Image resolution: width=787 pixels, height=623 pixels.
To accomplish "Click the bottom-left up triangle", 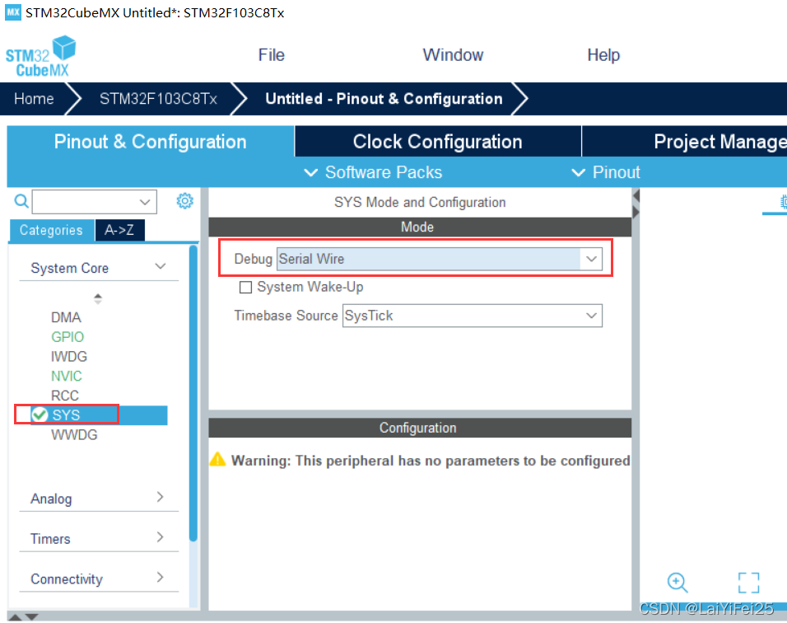I will click(x=15, y=617).
